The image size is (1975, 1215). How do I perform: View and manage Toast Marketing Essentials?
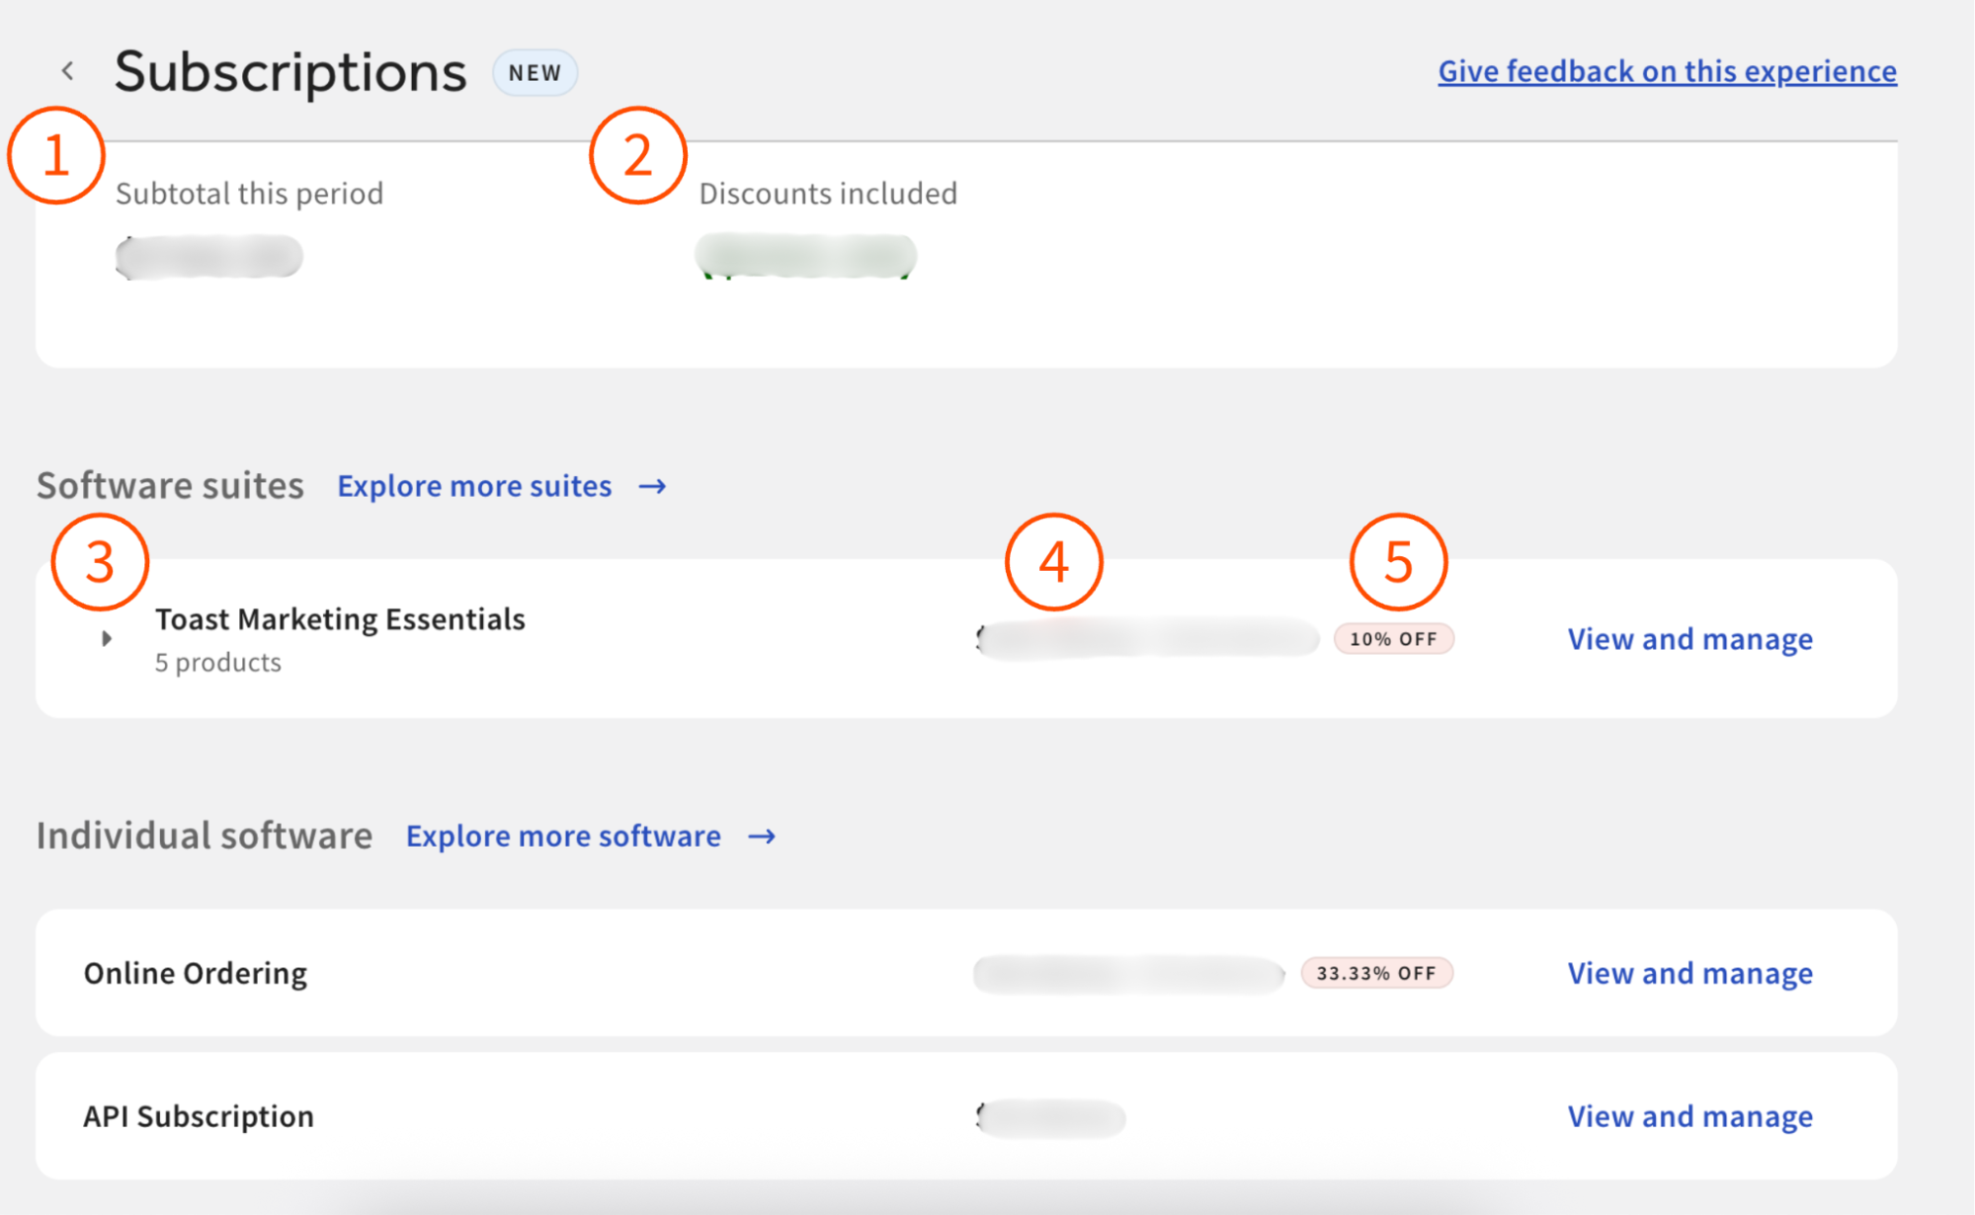(x=1689, y=639)
